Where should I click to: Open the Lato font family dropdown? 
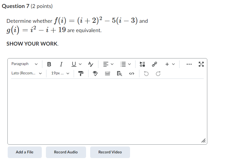(27, 73)
